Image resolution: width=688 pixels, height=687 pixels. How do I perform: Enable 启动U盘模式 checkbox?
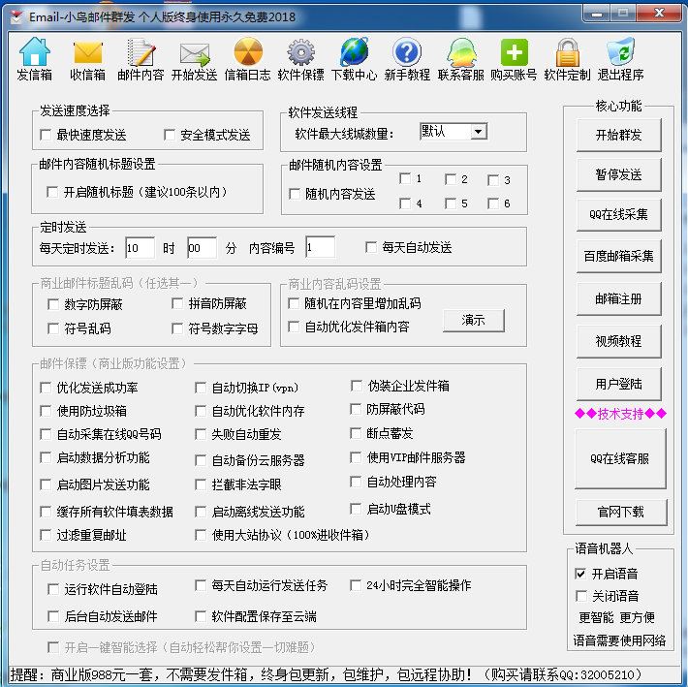point(356,509)
